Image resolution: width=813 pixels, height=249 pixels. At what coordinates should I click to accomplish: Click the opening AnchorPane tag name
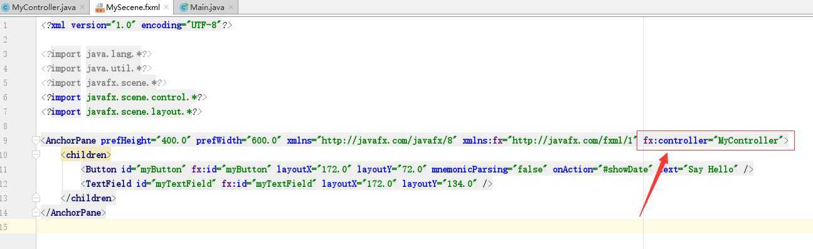[70, 140]
